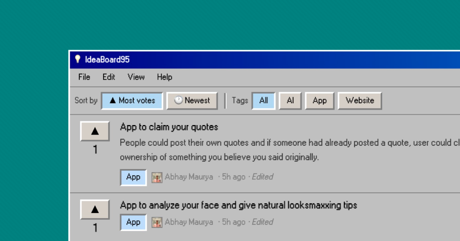Click the App tag under the looksmaxxing idea
The height and width of the screenshot is (241, 460).
pyautogui.click(x=133, y=222)
